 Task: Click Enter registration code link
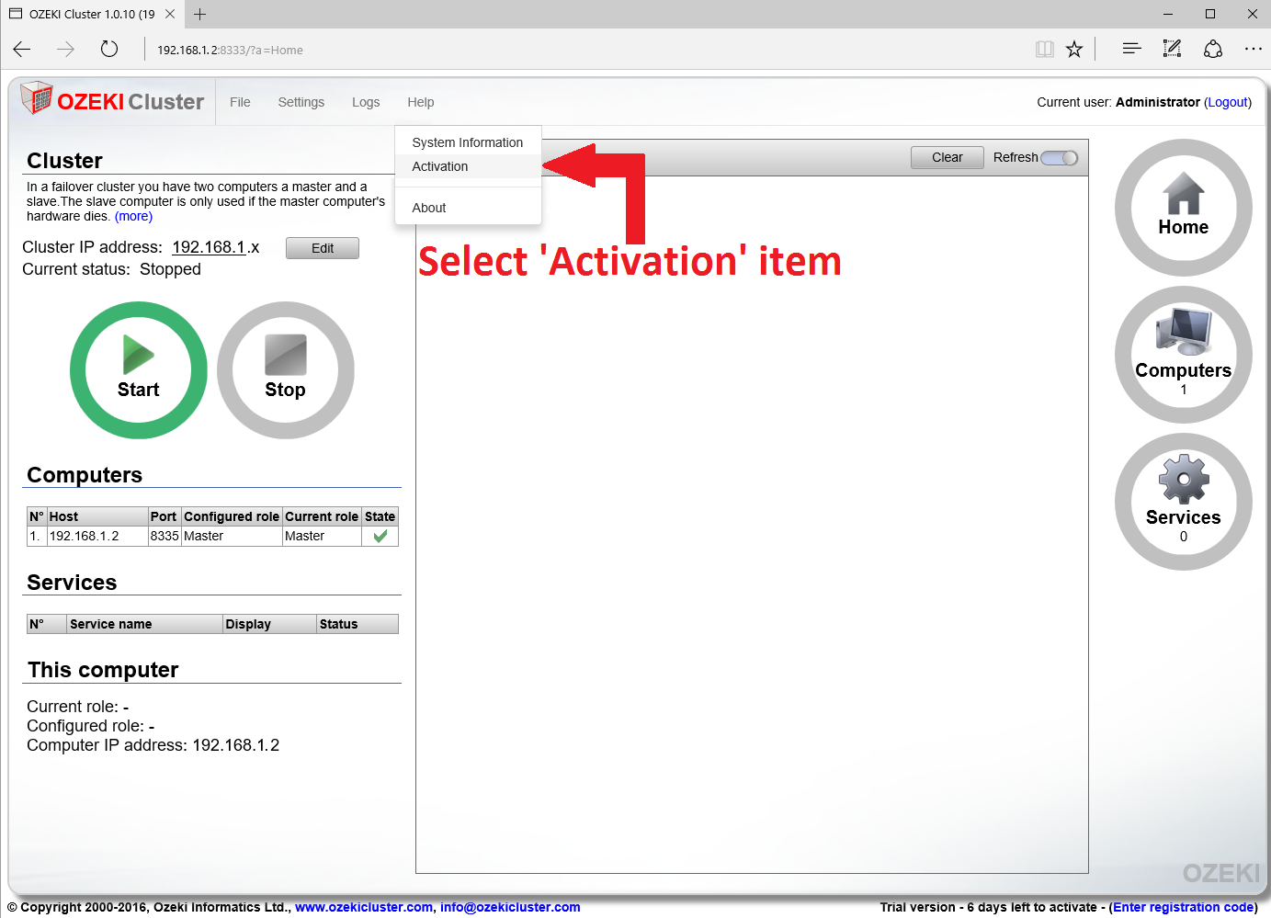[1184, 907]
